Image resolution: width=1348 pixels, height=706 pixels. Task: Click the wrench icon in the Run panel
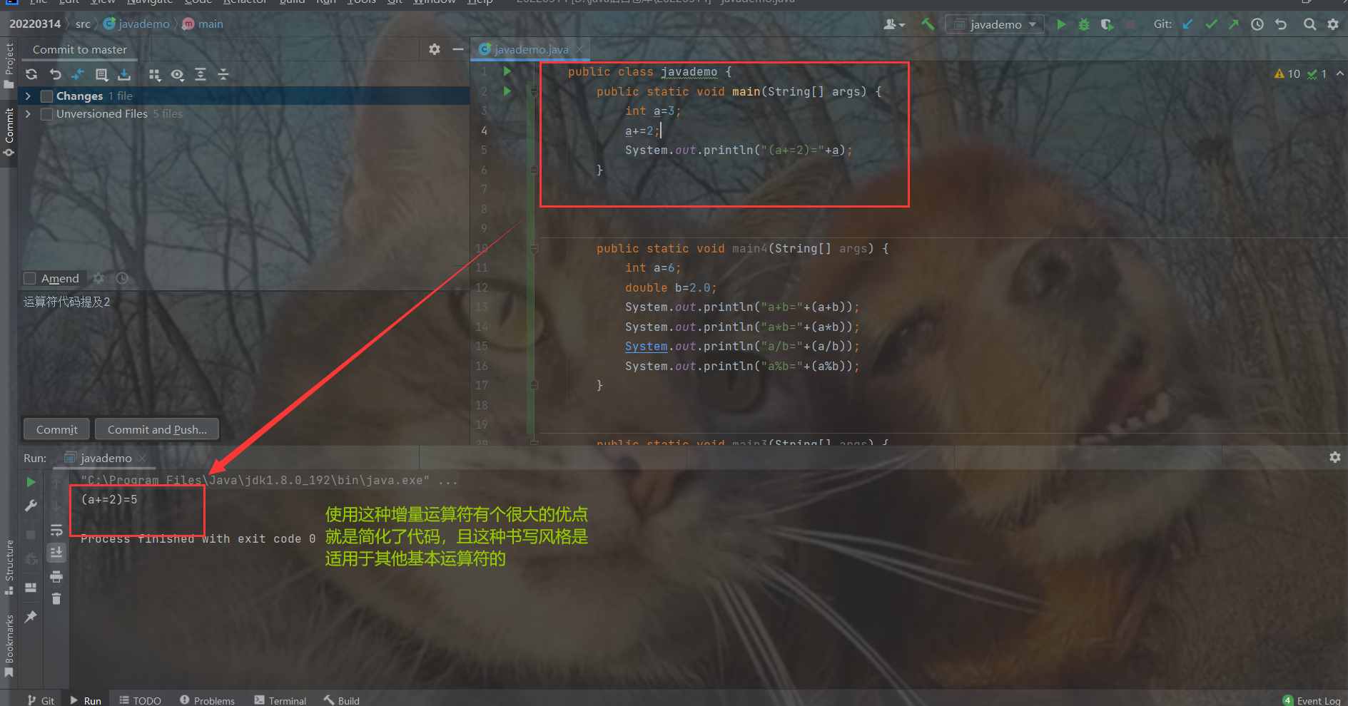[31, 506]
